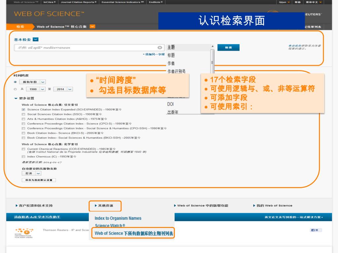Viewport: 338px width, 253px height.
Task: Open the Web of Science top navigation item
Action: (26, 2)
